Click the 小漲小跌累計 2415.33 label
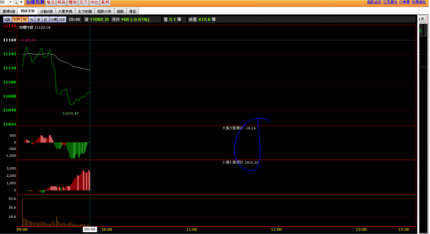430x234 pixels. click(x=240, y=163)
